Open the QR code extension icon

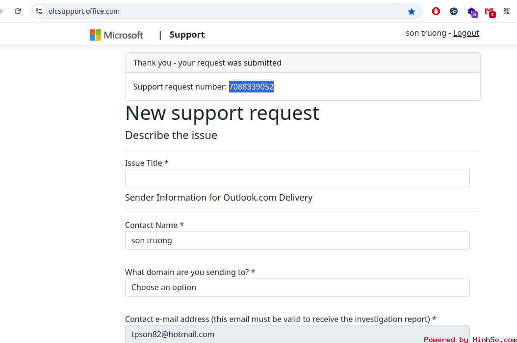tap(507, 11)
